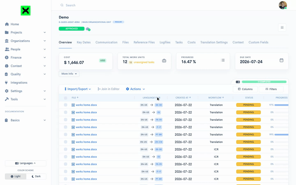
Task: Switch to the Reference Files tab
Action: tap(144, 42)
